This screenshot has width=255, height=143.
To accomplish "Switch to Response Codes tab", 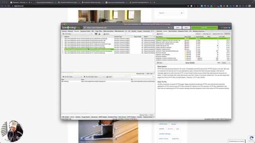I will (x=85, y=31).
